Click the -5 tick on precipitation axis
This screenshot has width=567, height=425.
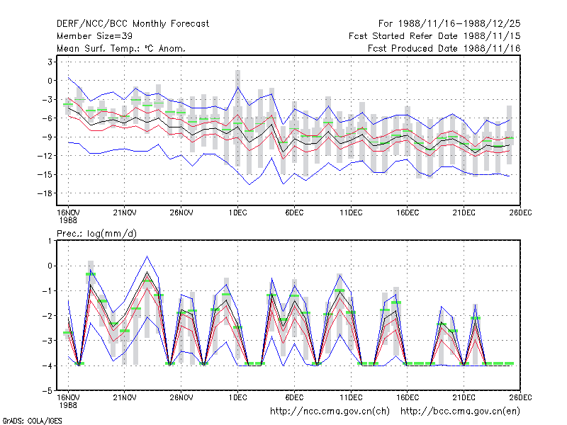[47, 391]
